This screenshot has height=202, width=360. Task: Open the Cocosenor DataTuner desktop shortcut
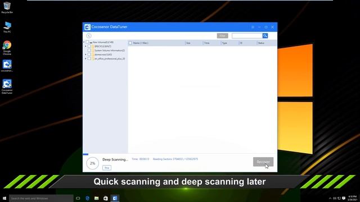(x=7, y=86)
